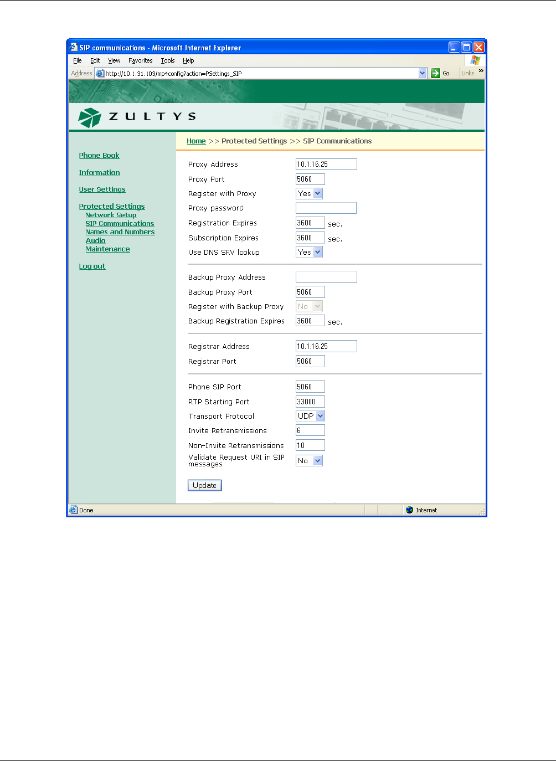Click the Subscription Expires field
This screenshot has width=556, height=761.
click(310, 238)
